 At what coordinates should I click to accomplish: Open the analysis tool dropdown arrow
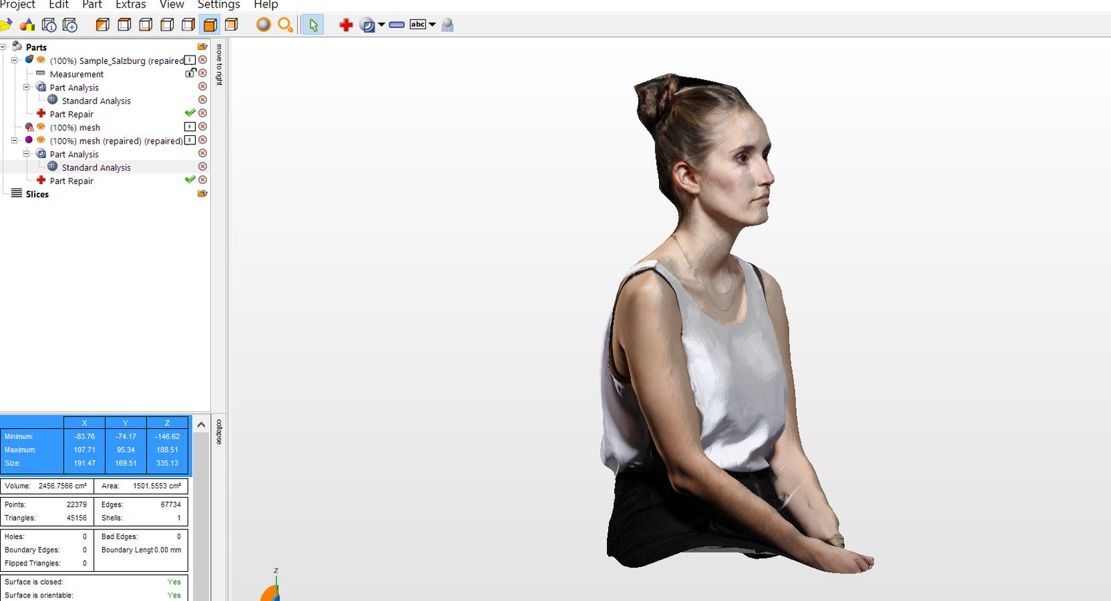pos(381,25)
